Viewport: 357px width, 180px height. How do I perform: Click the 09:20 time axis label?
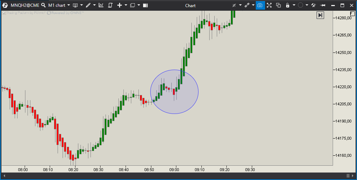pos(225,170)
